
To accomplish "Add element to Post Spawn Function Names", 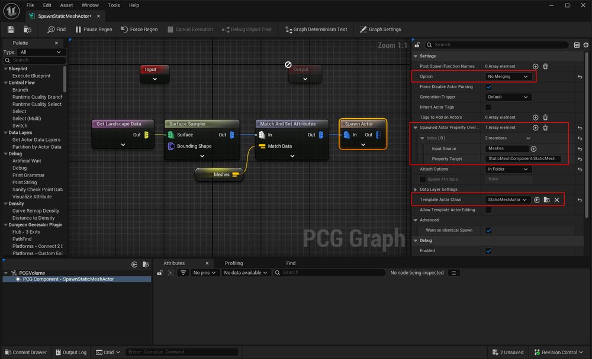I will point(535,66).
